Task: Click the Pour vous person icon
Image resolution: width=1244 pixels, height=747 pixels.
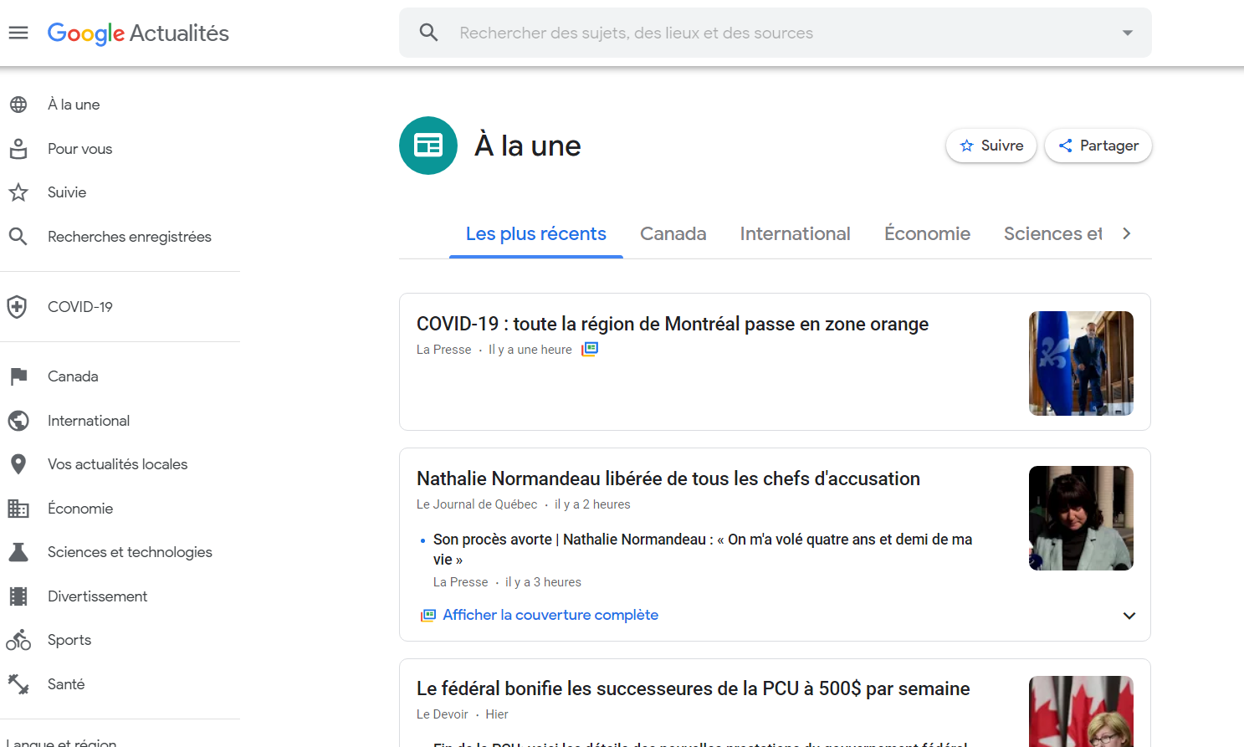Action: [x=18, y=149]
